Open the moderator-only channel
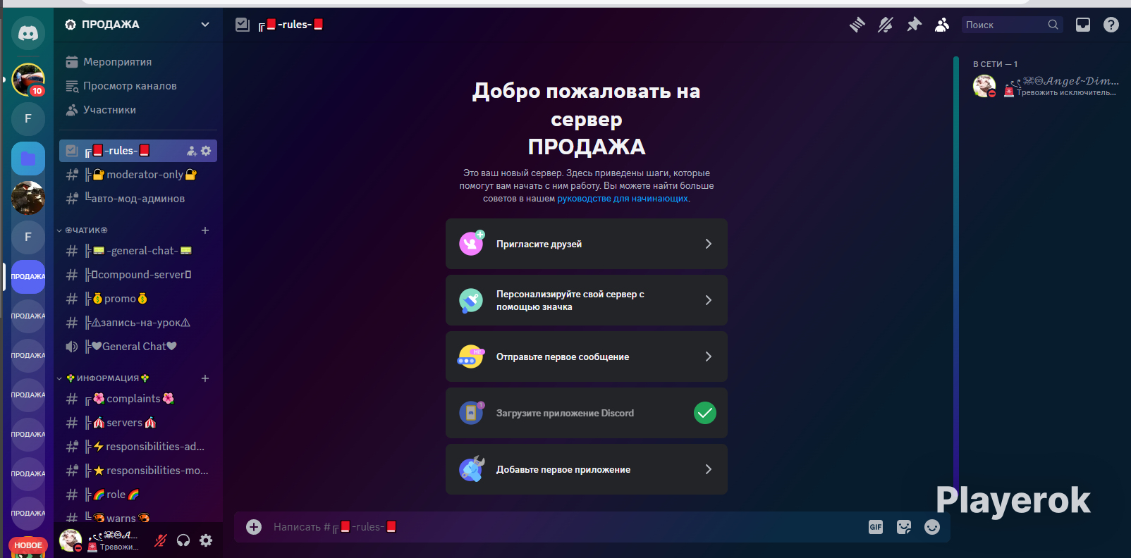The width and height of the screenshot is (1131, 558). 138,175
